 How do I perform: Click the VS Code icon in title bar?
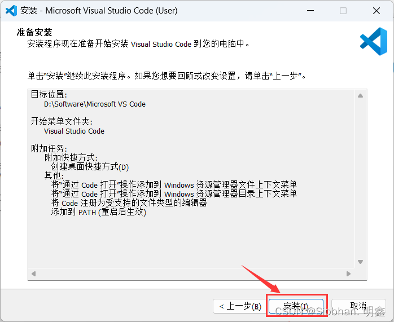(11, 11)
